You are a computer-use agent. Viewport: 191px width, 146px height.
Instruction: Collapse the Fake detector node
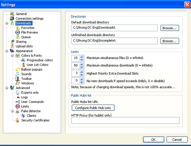(x=12, y=111)
